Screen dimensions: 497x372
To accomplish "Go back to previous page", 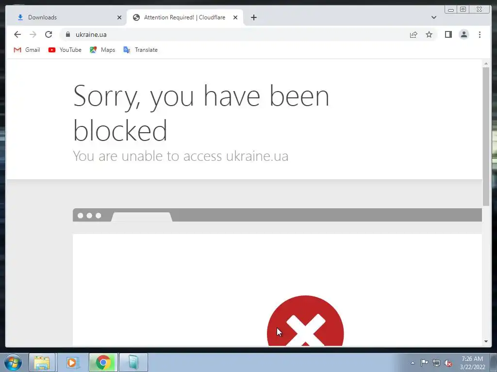I will pos(17,34).
